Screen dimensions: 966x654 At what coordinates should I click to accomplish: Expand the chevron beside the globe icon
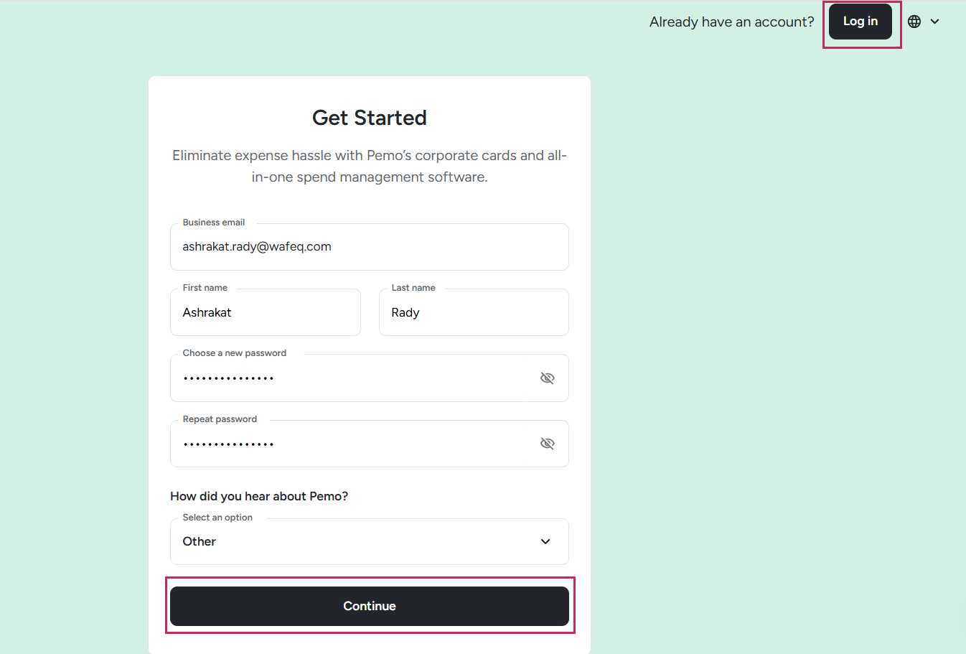[934, 22]
